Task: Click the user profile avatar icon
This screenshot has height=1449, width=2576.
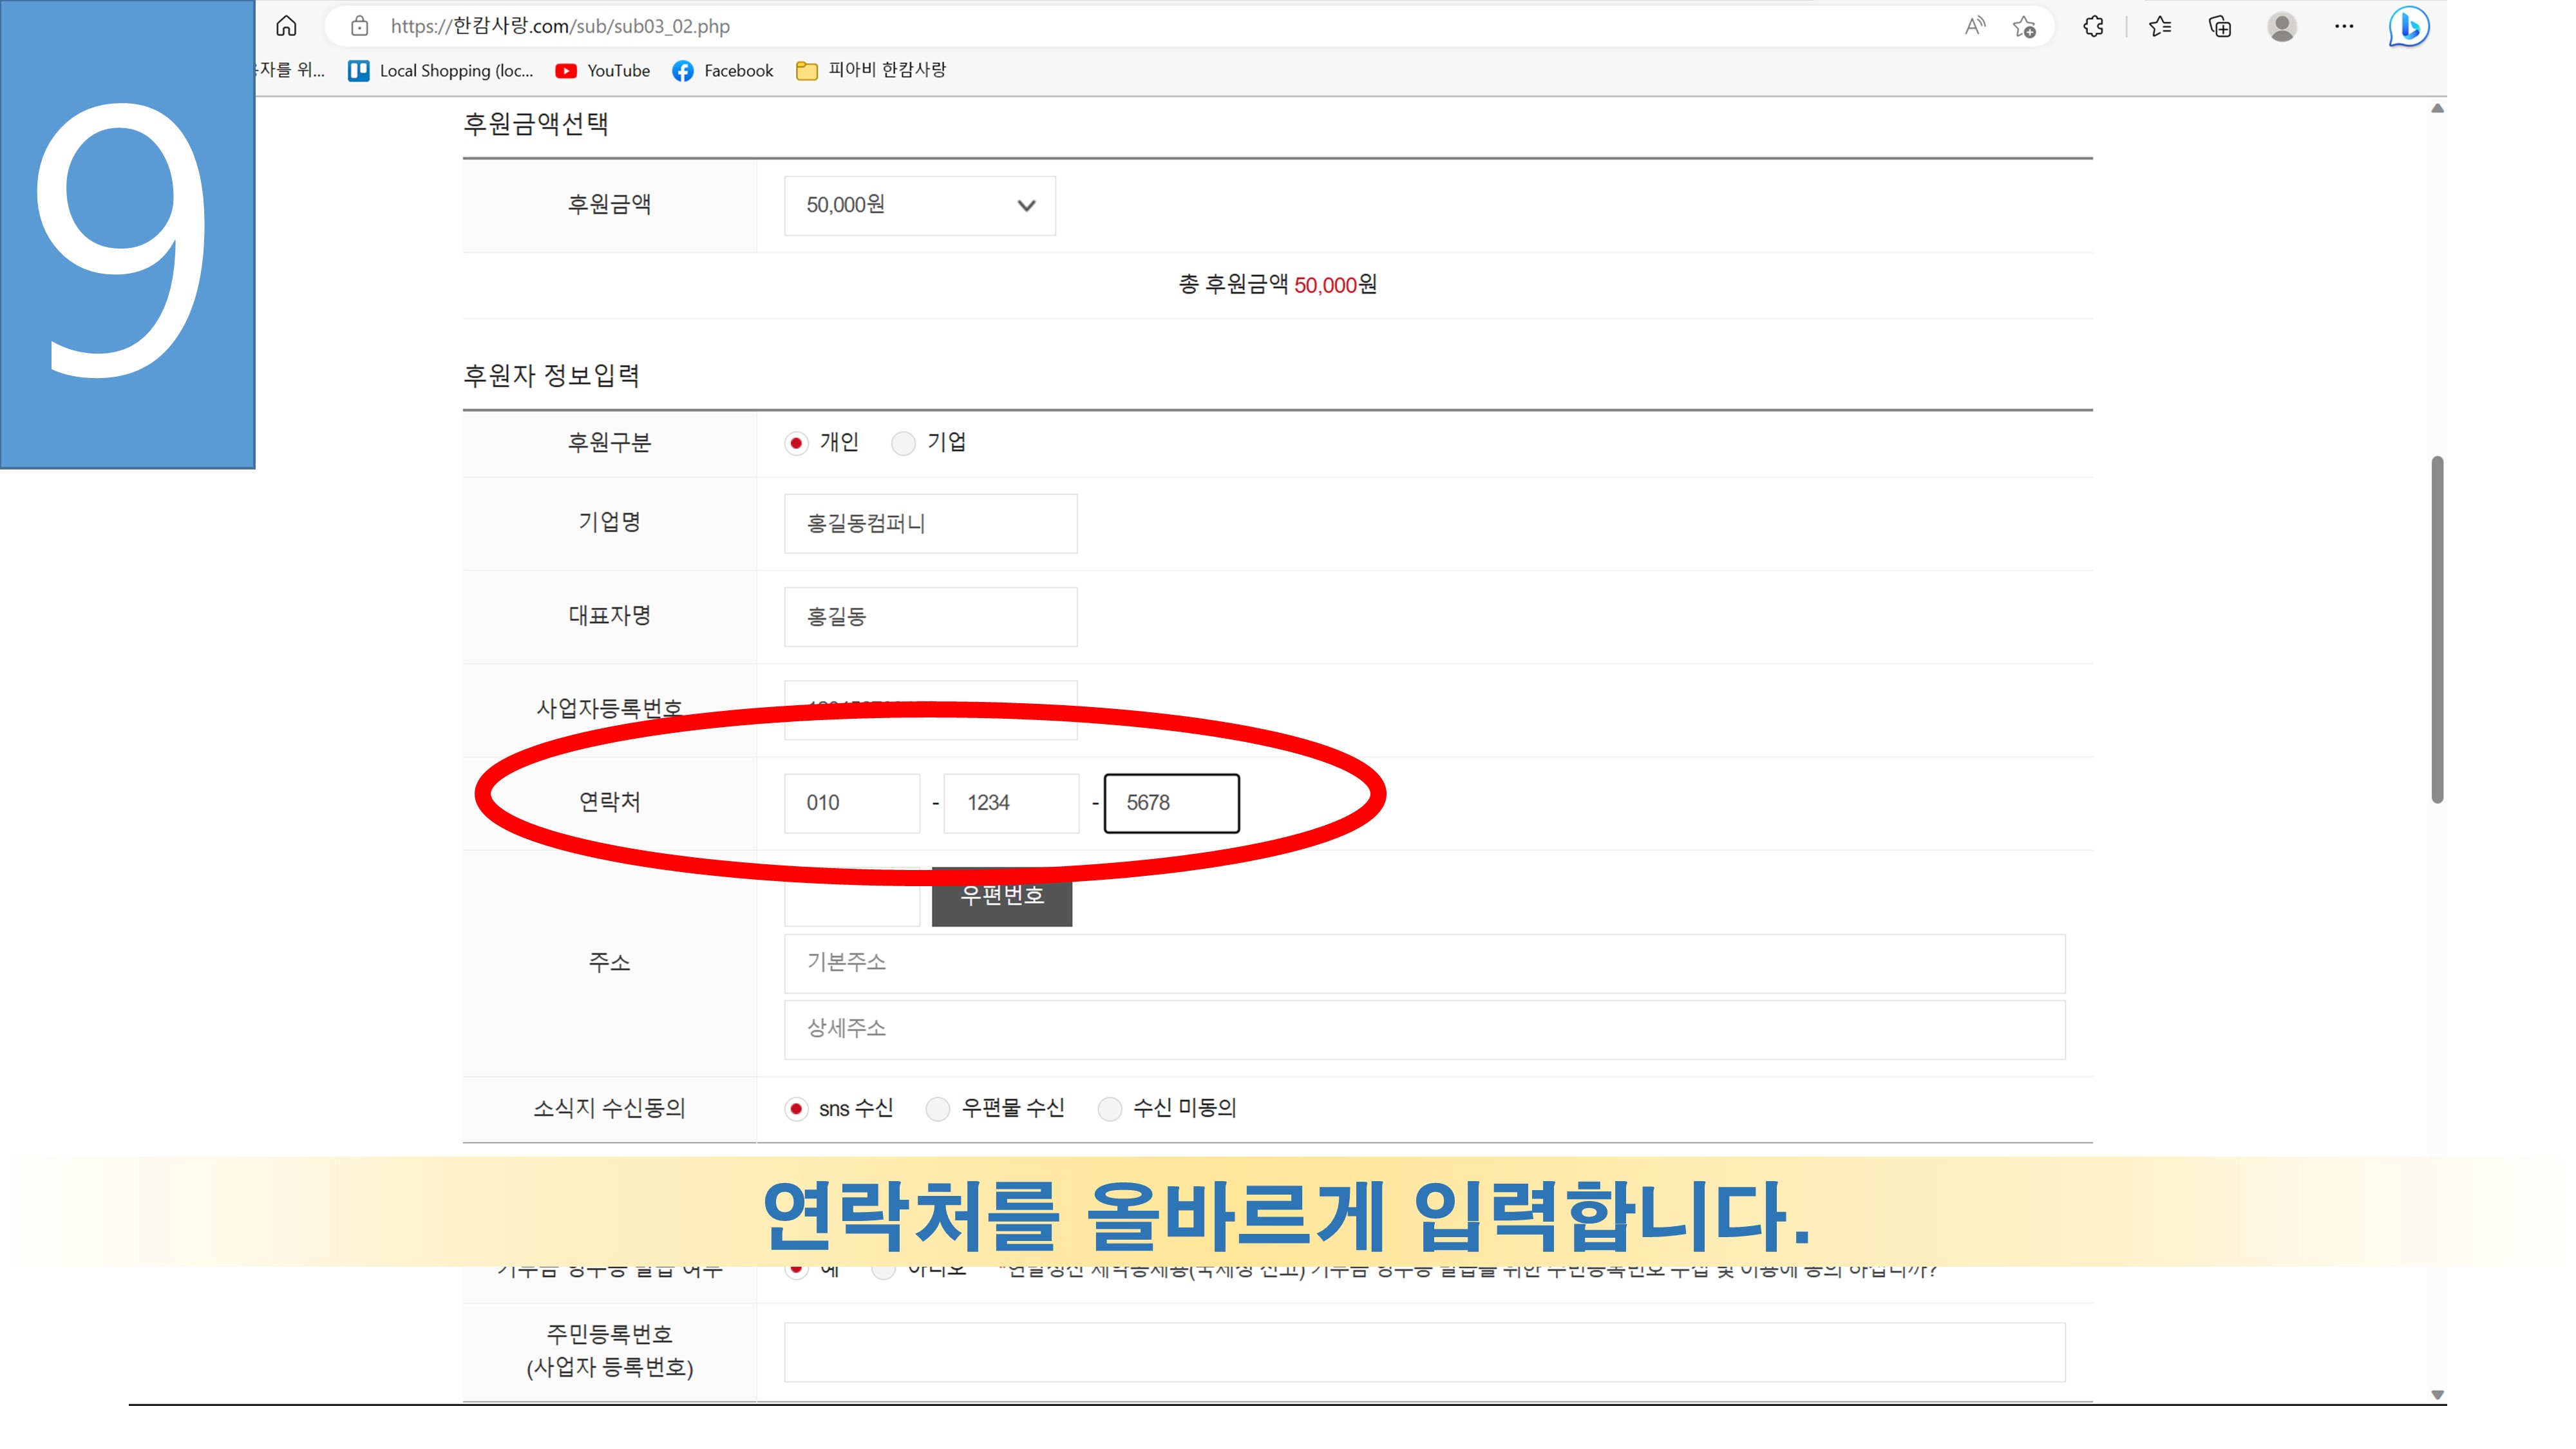Action: [2282, 26]
